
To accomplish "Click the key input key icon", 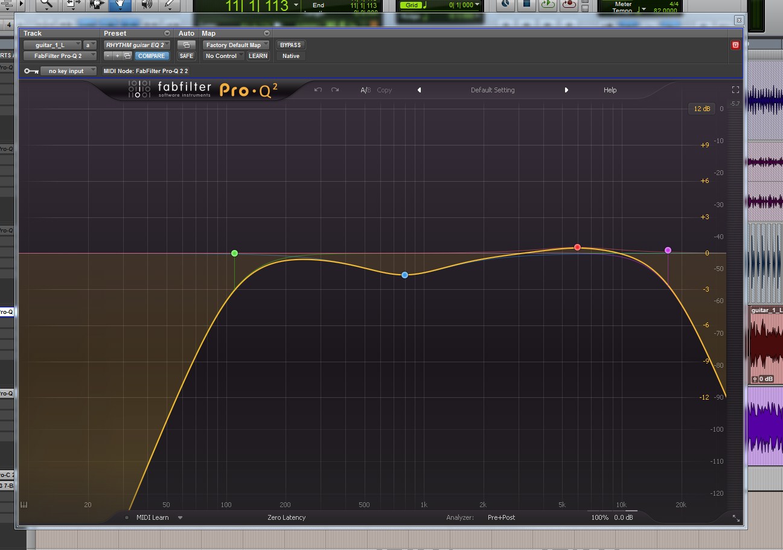I will 31,71.
